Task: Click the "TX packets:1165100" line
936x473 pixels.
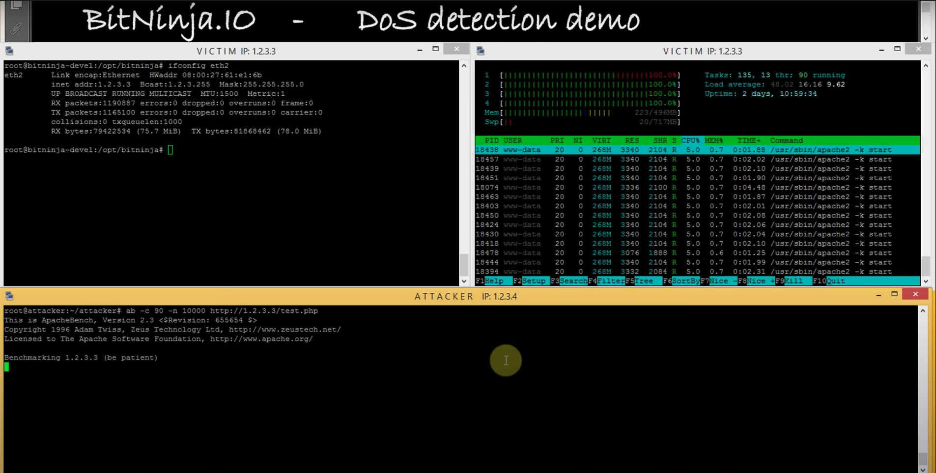Action: point(187,112)
